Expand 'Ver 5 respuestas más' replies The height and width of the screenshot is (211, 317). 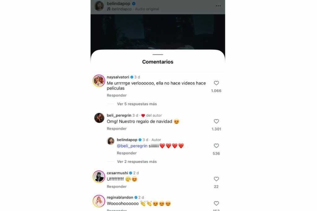[x=137, y=104]
